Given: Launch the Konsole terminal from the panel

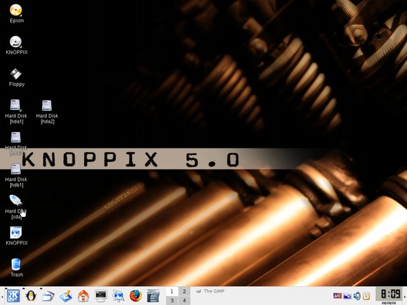Looking at the screenshot, I should coord(101,296).
